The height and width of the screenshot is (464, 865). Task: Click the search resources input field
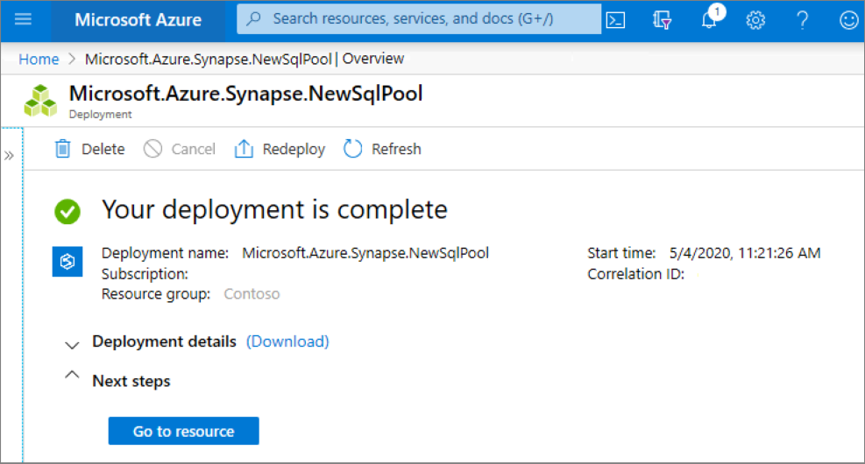coord(421,19)
